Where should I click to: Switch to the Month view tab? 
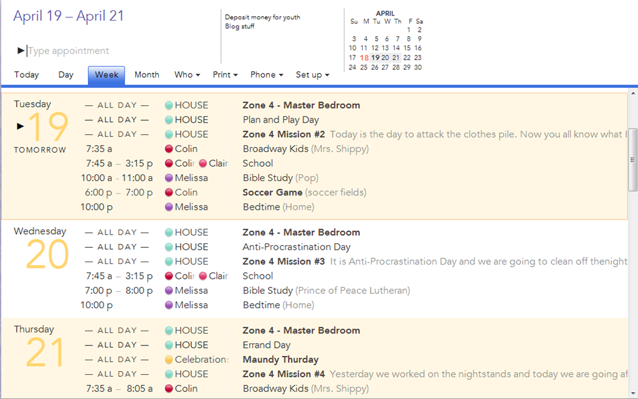coord(147,75)
